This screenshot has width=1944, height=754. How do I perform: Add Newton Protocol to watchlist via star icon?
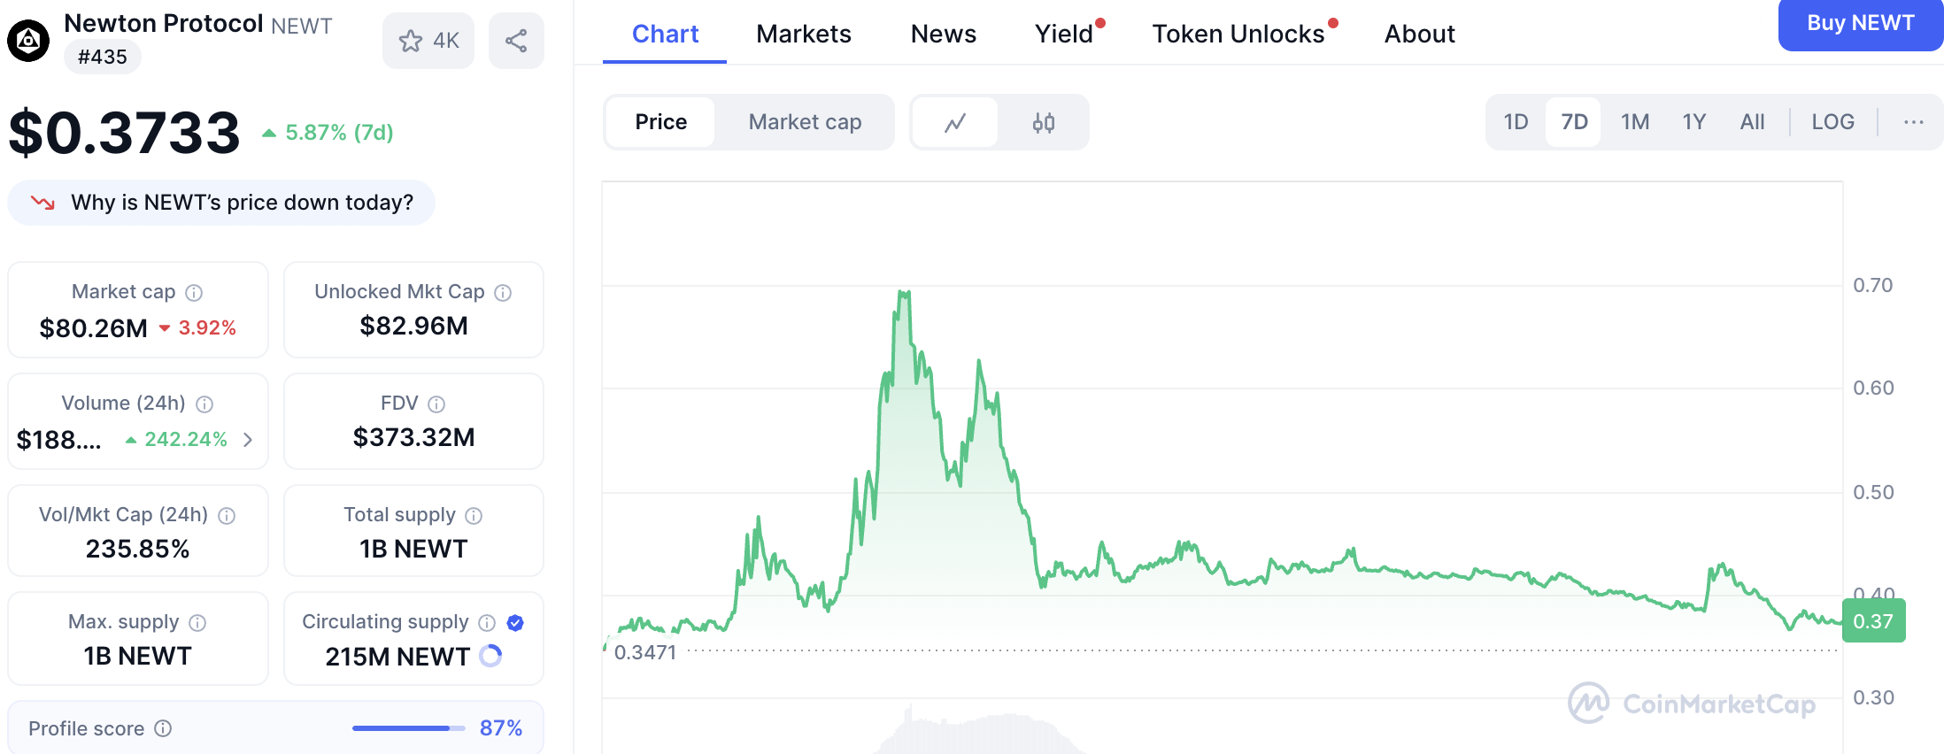(411, 40)
